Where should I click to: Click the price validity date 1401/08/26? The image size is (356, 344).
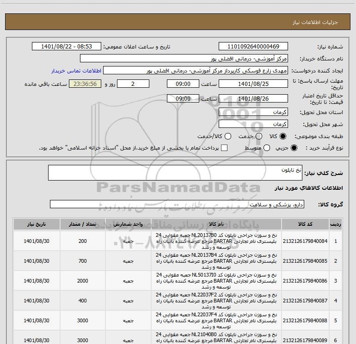point(253,99)
